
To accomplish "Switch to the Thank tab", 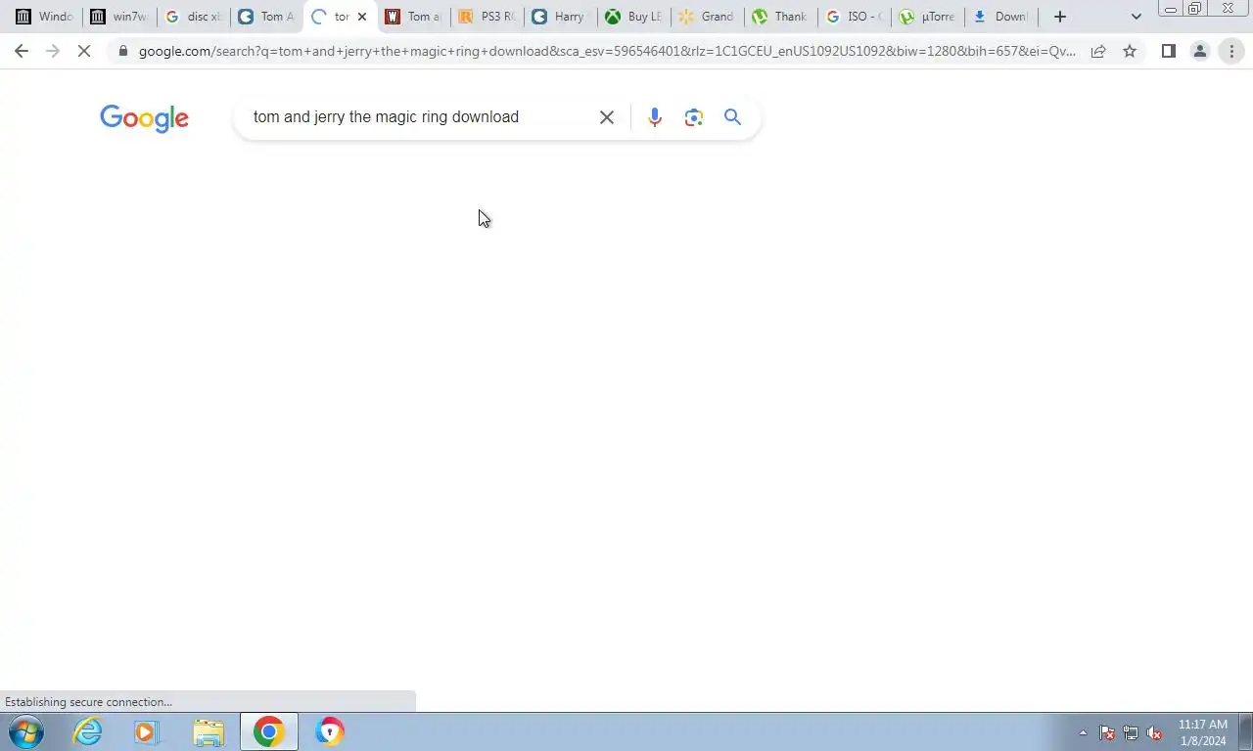I will pyautogui.click(x=780, y=17).
